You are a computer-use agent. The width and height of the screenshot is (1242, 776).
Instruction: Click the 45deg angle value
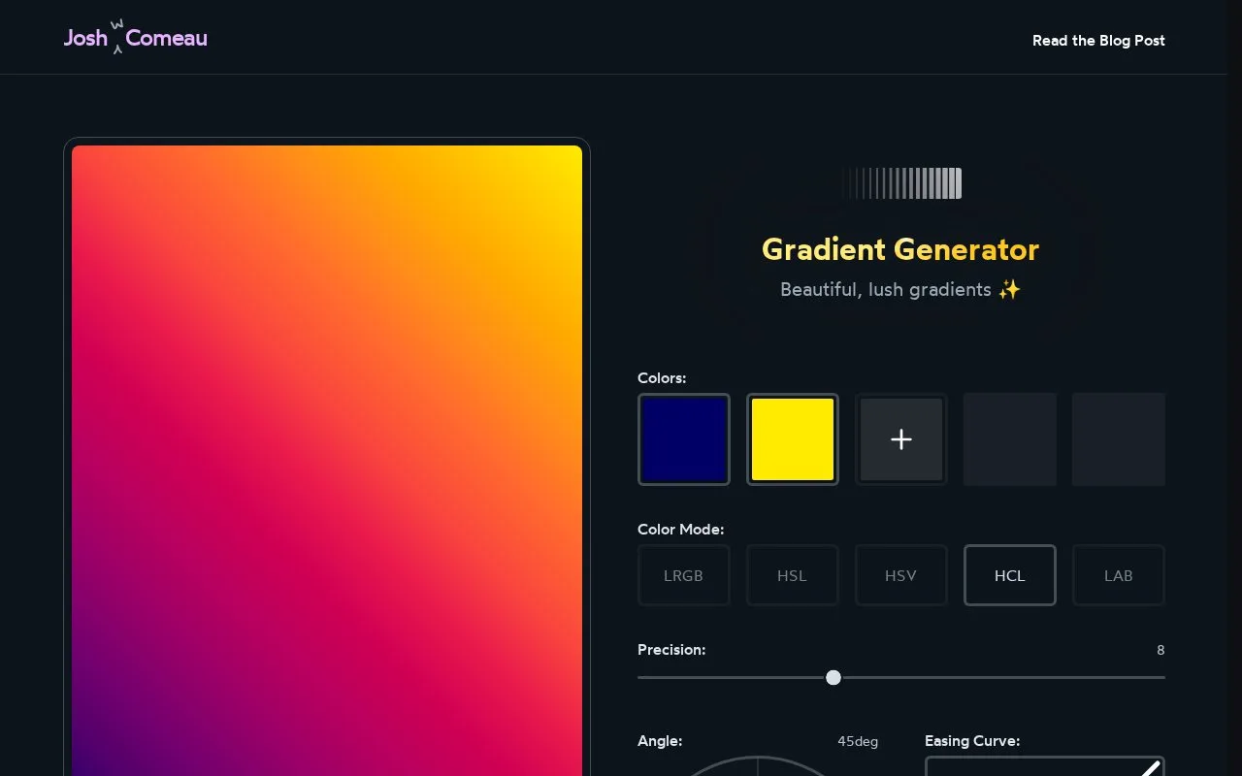858,741
